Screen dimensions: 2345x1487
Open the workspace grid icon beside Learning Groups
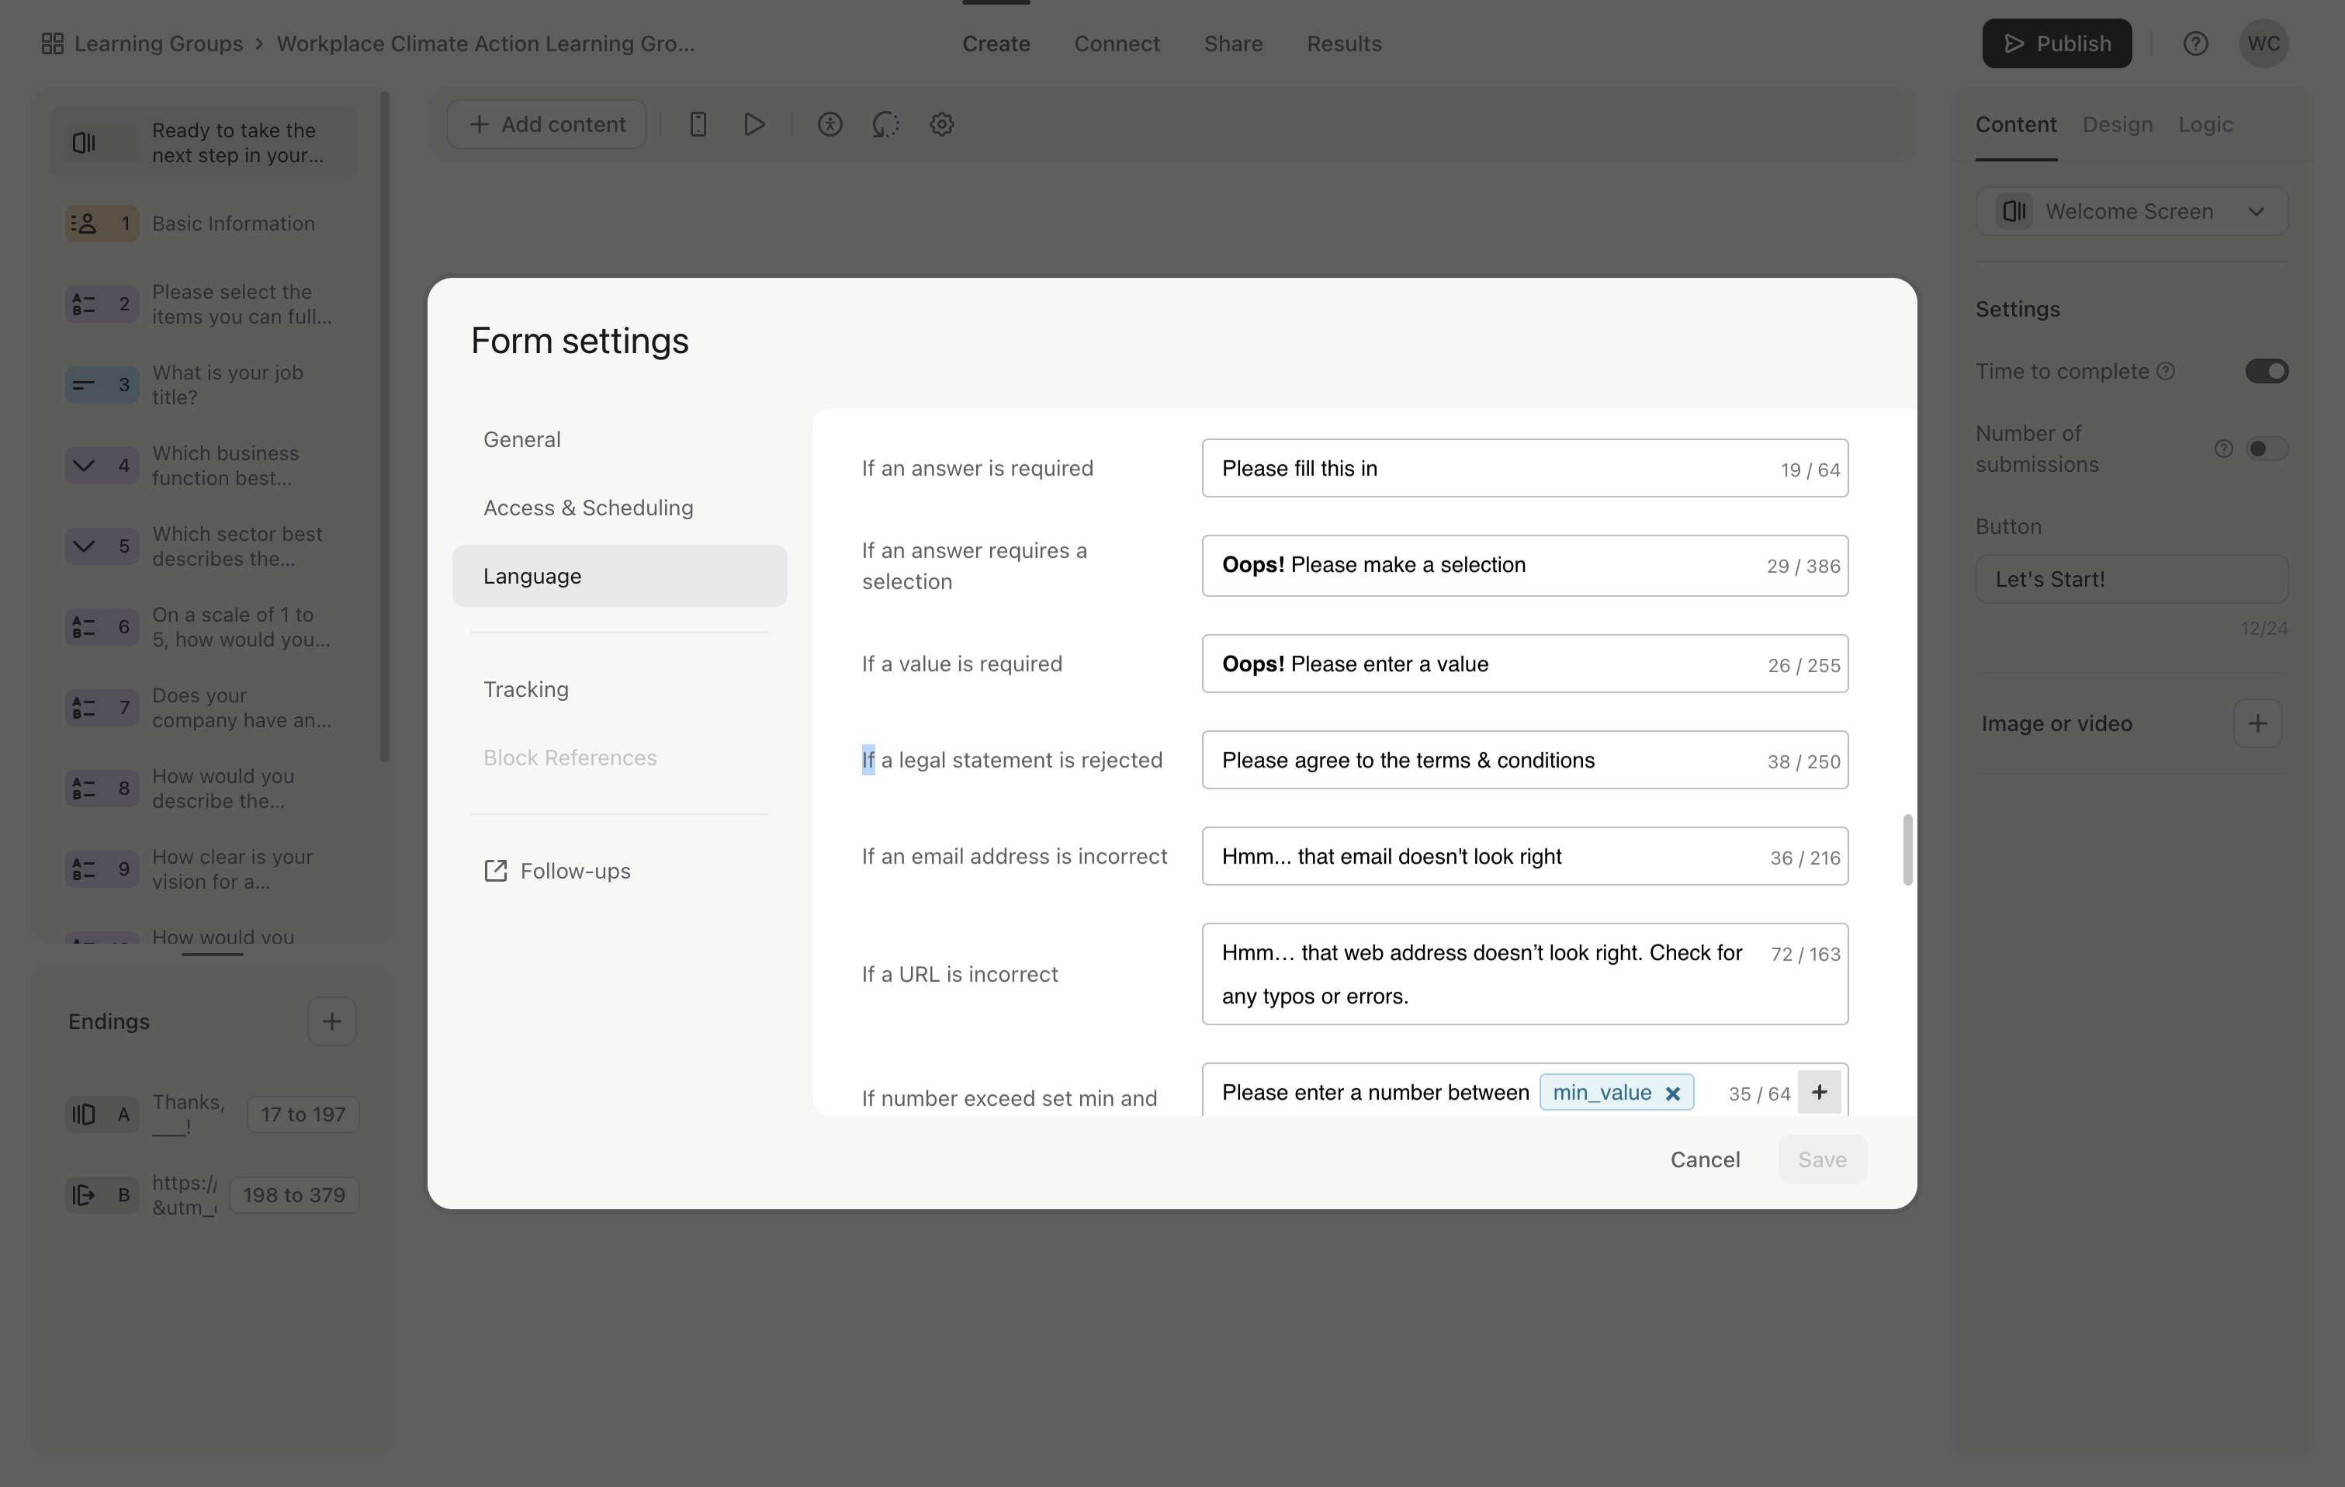click(53, 43)
